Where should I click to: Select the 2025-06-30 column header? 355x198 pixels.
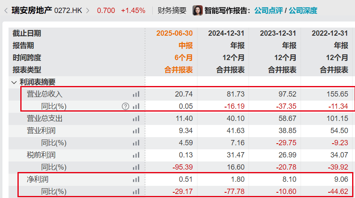[x=174, y=33]
